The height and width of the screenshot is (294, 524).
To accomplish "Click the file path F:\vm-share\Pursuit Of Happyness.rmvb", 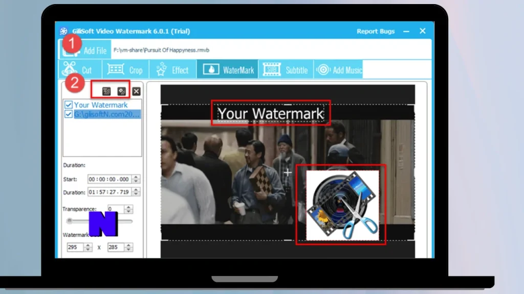I will [161, 50].
